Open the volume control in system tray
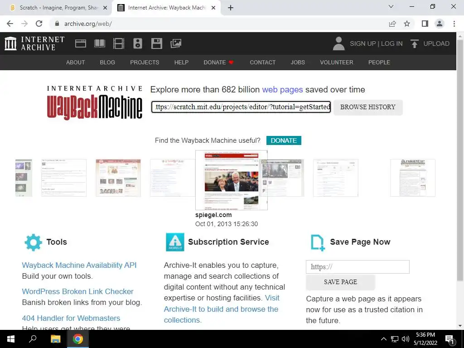Image resolution: width=464 pixels, height=348 pixels. [406, 339]
